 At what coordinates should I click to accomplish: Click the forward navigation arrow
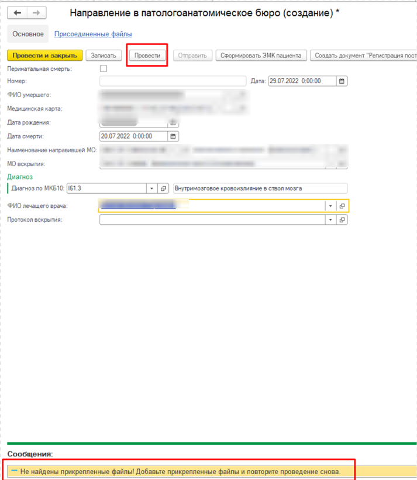click(36, 13)
